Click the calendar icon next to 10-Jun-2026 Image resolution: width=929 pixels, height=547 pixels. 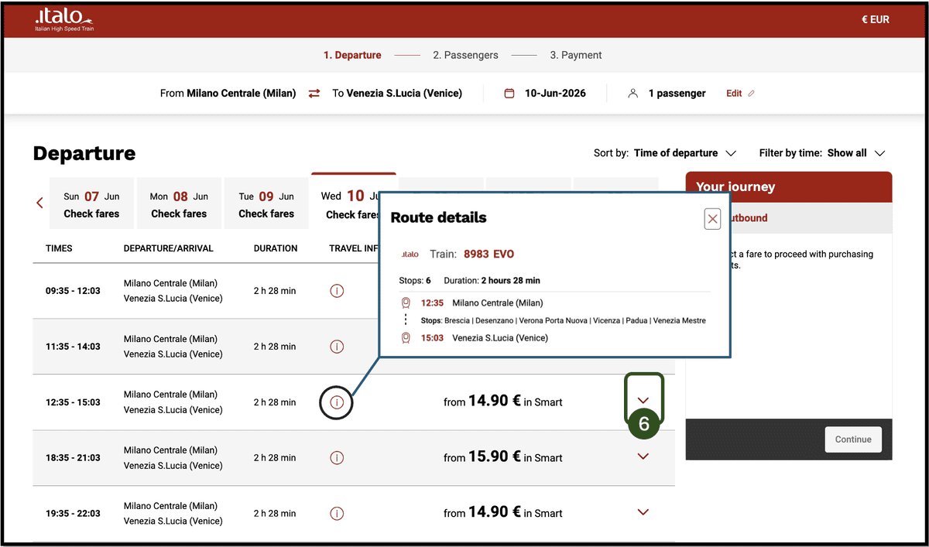(509, 93)
